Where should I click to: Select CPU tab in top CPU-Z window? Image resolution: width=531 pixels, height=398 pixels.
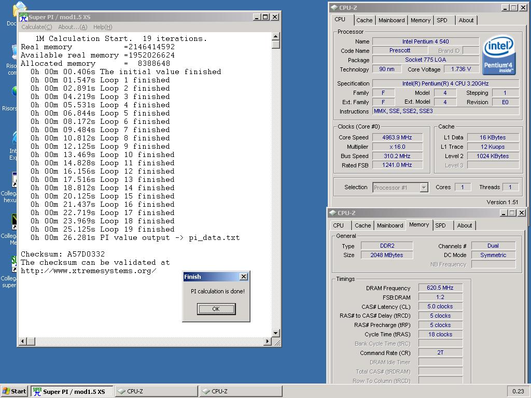(x=340, y=20)
